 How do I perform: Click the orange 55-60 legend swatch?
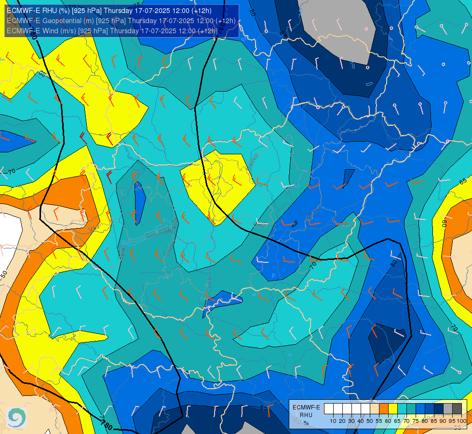(384, 409)
